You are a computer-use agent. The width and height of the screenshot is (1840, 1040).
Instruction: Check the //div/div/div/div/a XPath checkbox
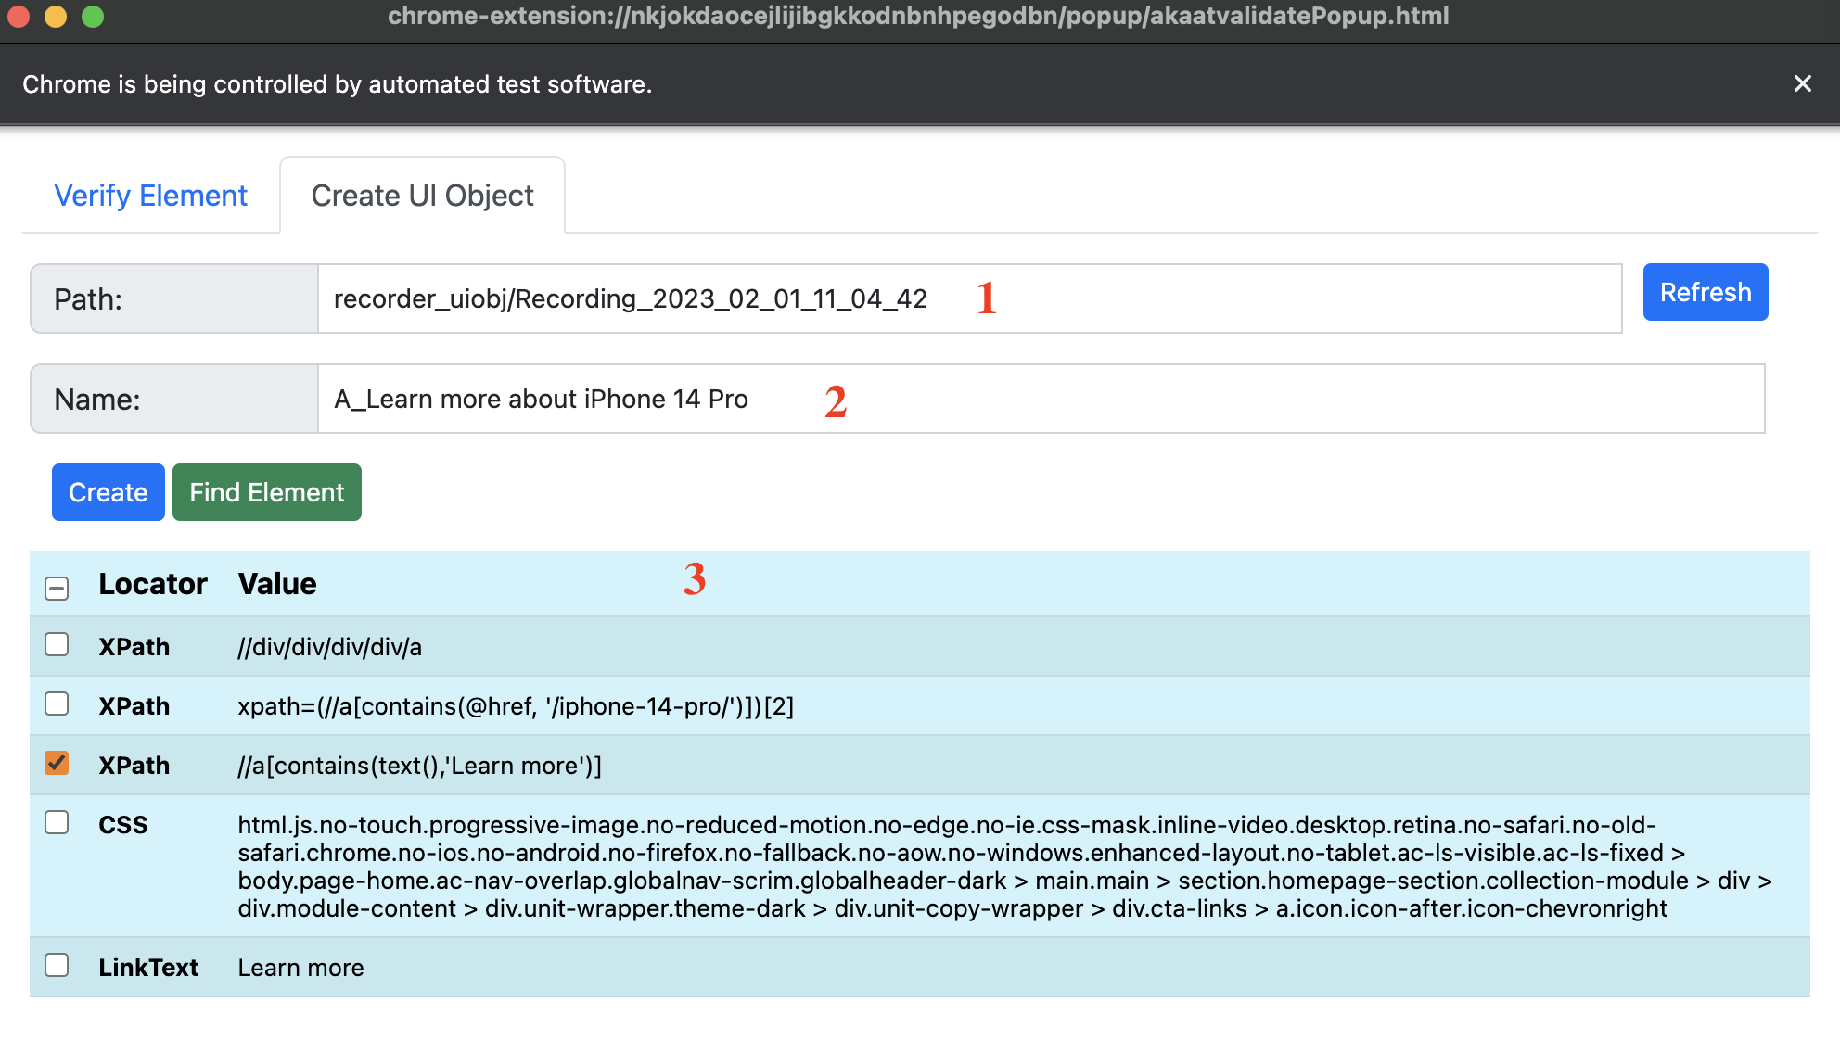57,644
